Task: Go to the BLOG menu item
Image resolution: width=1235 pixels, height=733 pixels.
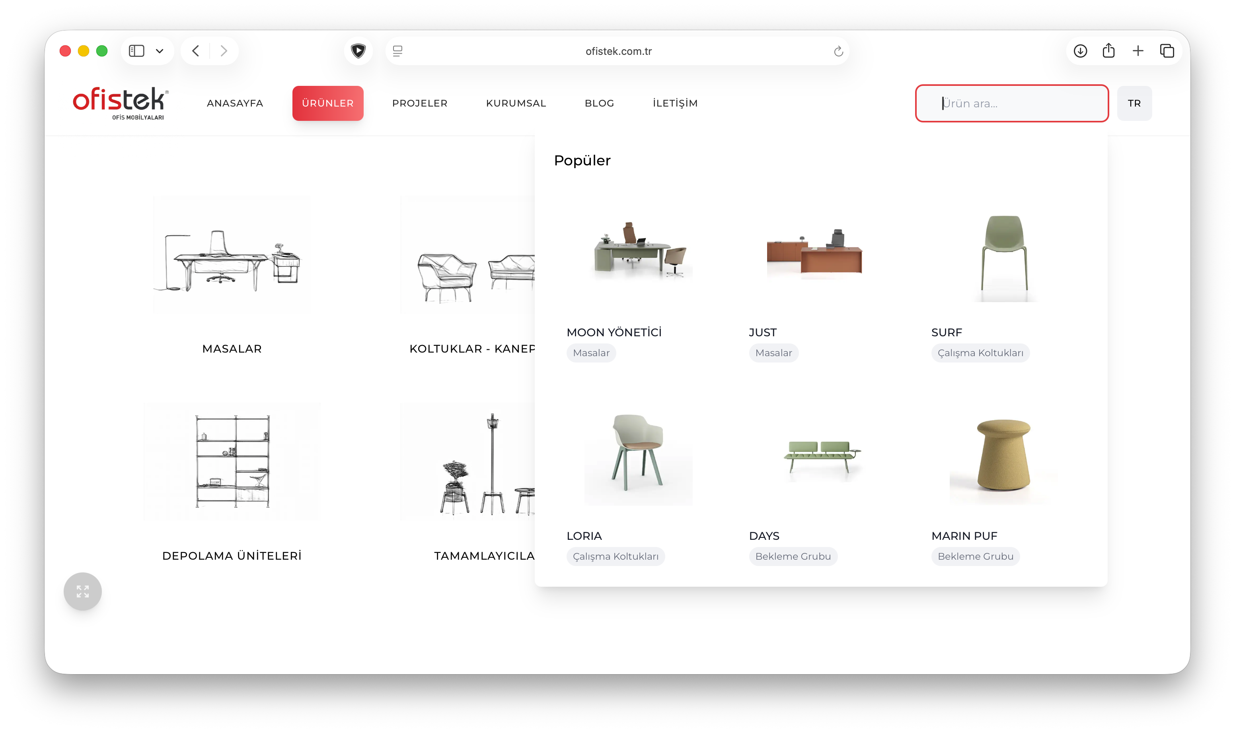Action: pyautogui.click(x=599, y=103)
